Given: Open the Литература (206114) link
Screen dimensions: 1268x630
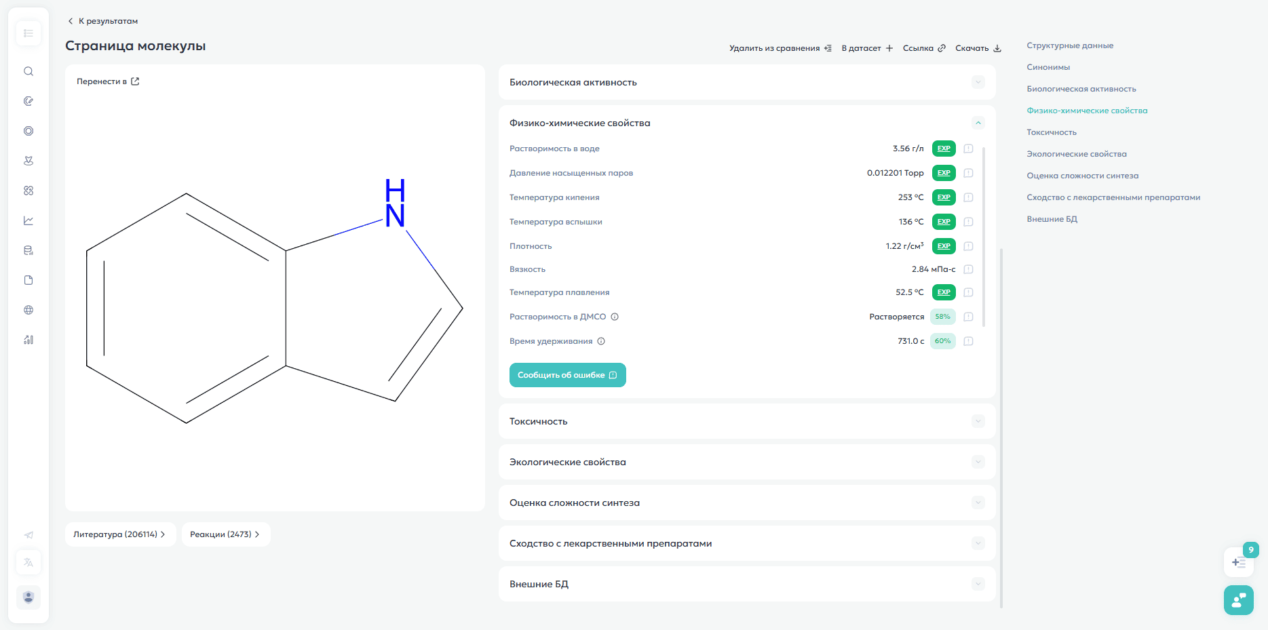Looking at the screenshot, I should pos(120,534).
